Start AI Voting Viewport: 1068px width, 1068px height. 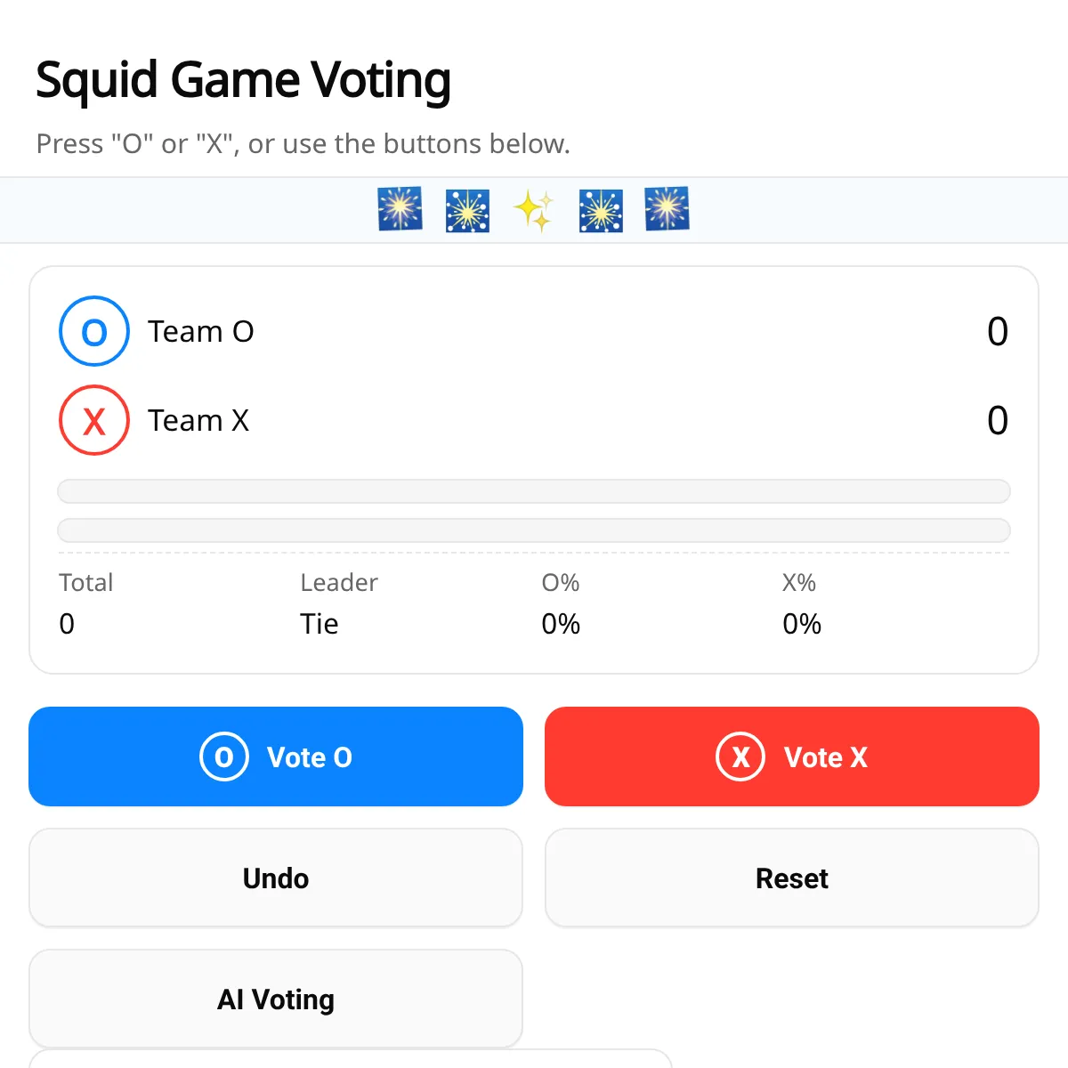pos(276,999)
